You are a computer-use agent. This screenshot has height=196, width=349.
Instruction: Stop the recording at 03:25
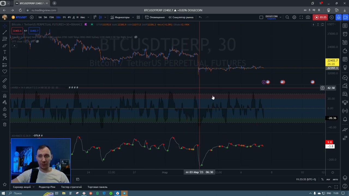(321, 17)
